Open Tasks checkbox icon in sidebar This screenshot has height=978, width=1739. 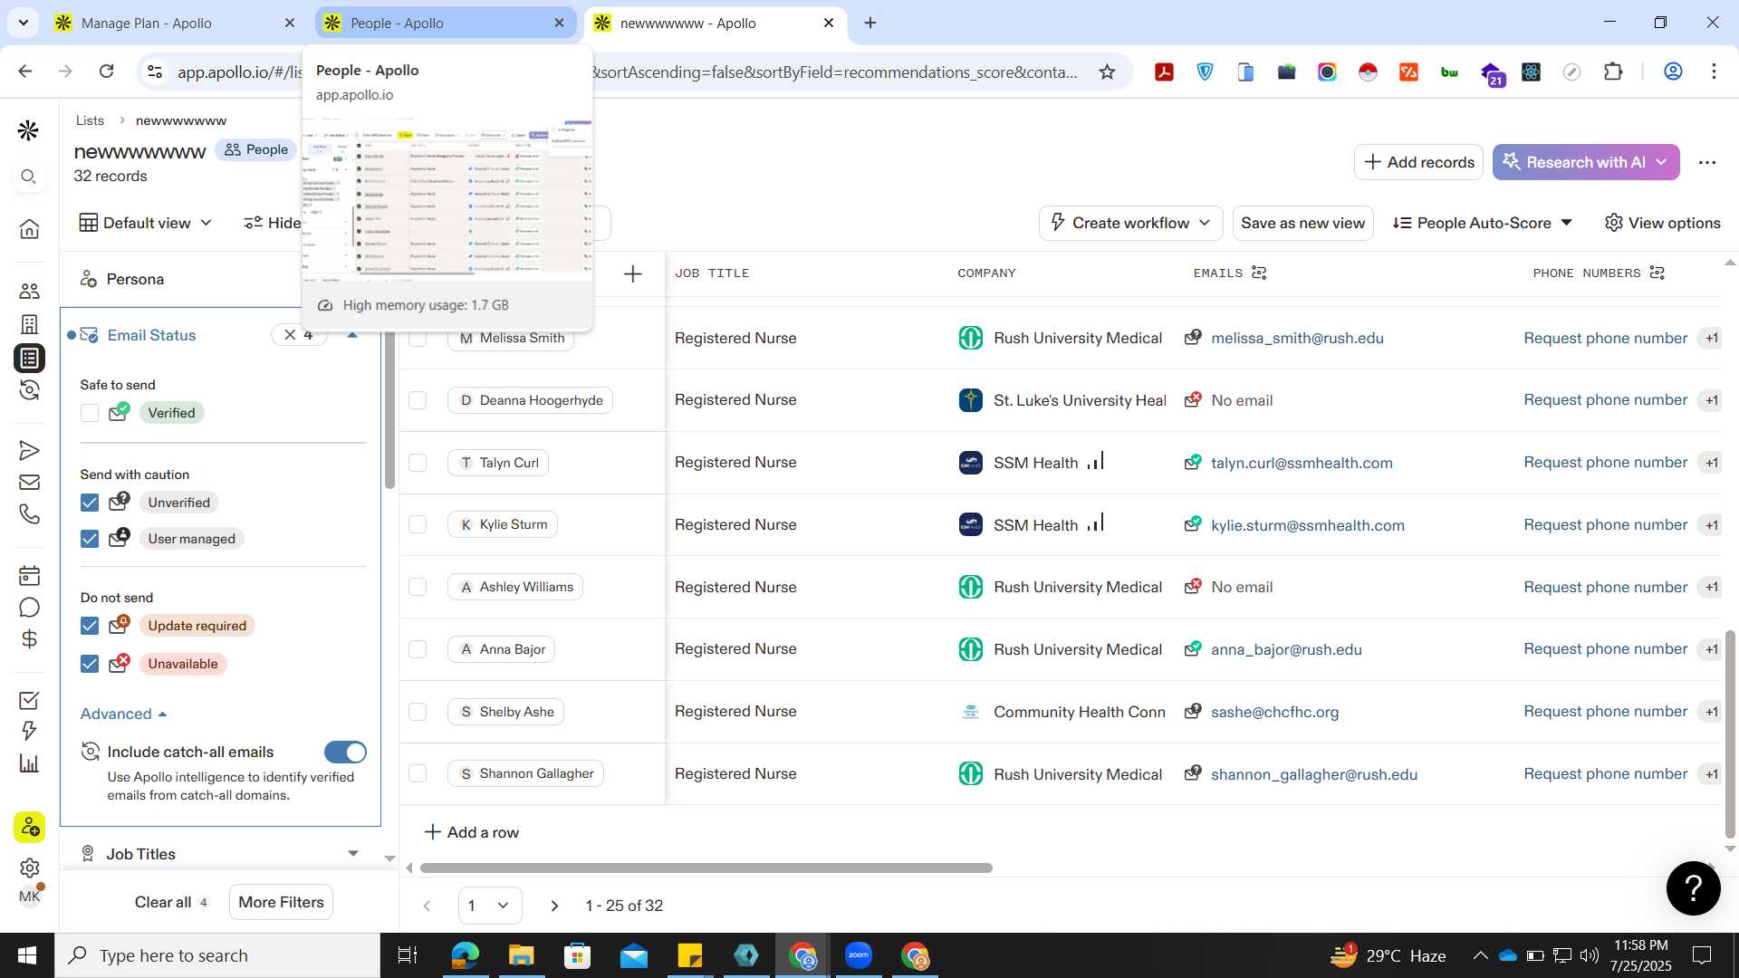click(29, 700)
